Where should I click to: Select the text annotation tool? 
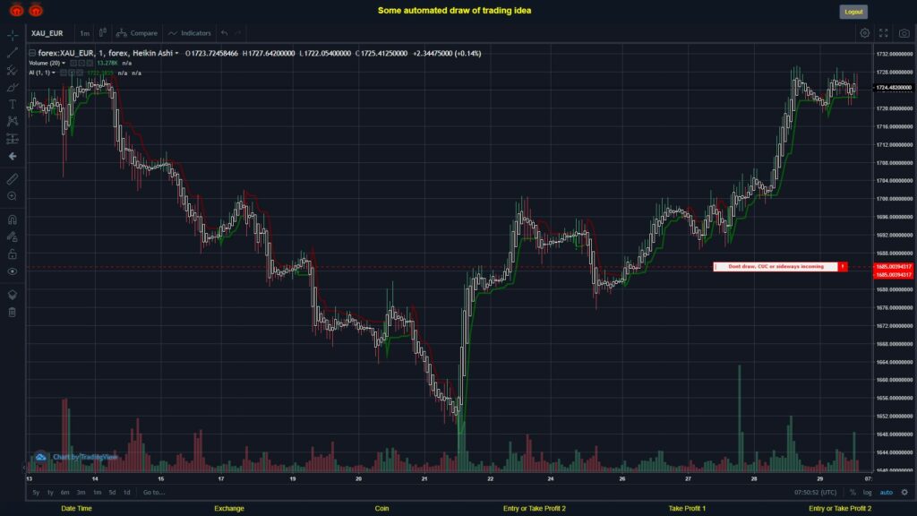coord(13,104)
